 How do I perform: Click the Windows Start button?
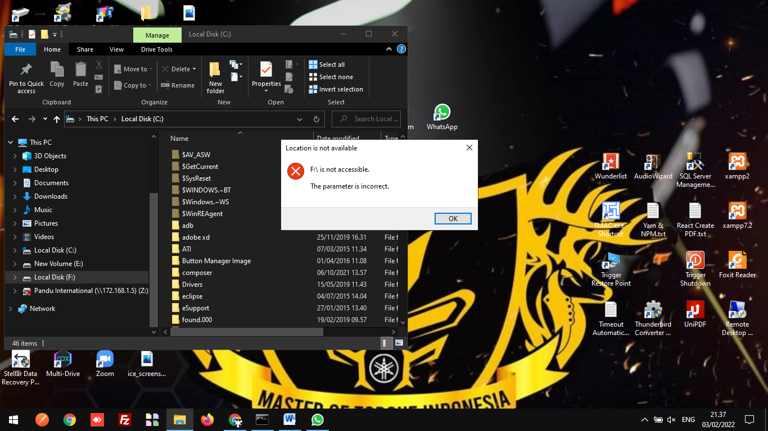coord(13,419)
